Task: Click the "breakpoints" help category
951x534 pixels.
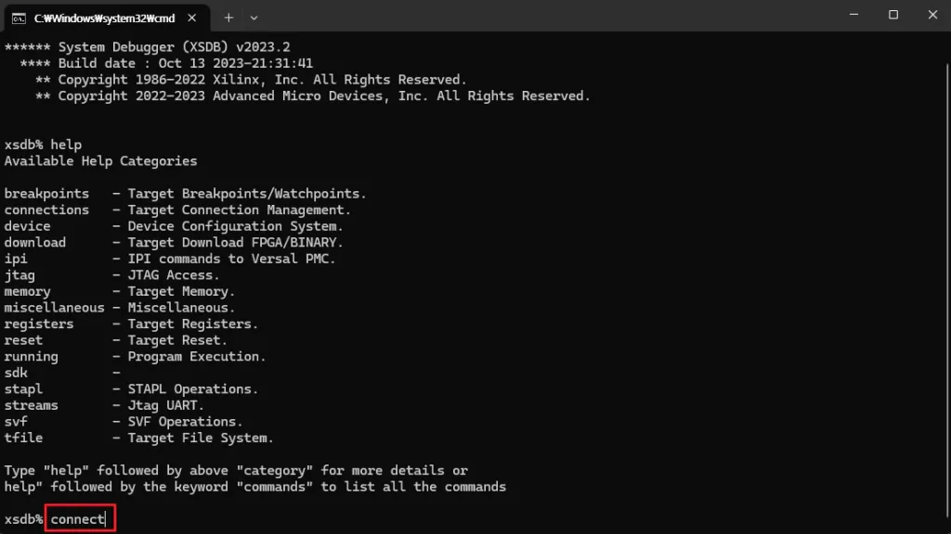Action: click(46, 194)
